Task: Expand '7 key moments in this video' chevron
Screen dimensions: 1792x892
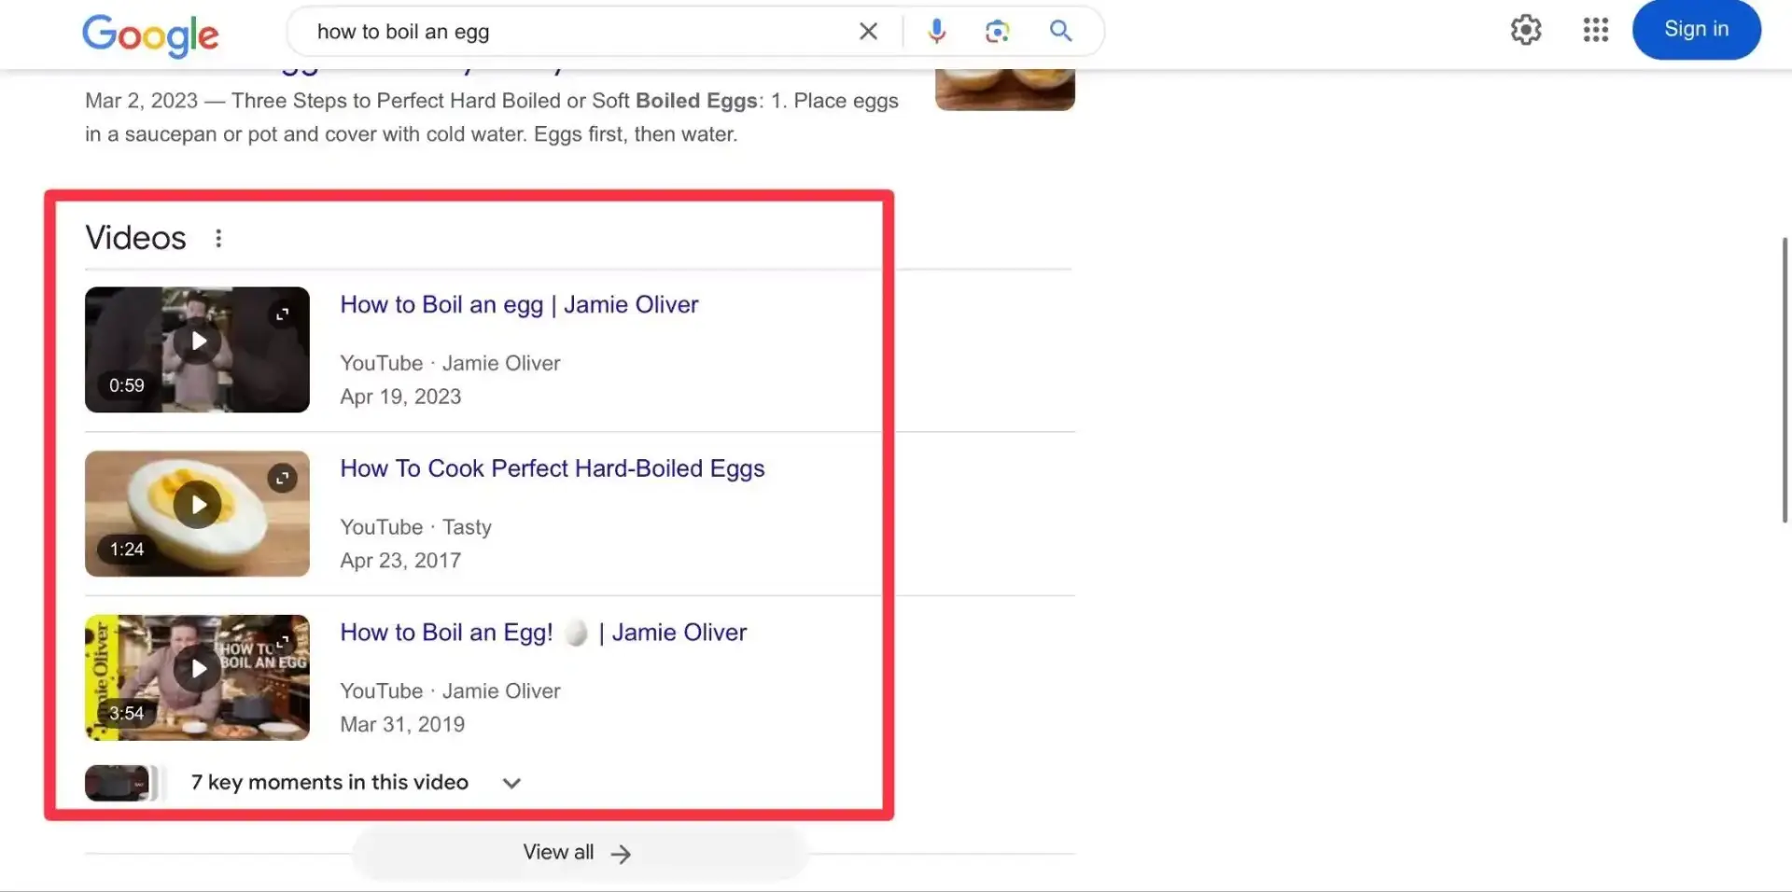Action: point(511,784)
